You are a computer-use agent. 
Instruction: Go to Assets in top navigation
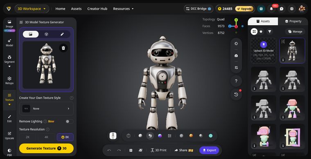77,9
